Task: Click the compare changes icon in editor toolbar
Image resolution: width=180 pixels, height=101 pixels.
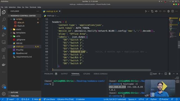Action: click(x=152, y=11)
